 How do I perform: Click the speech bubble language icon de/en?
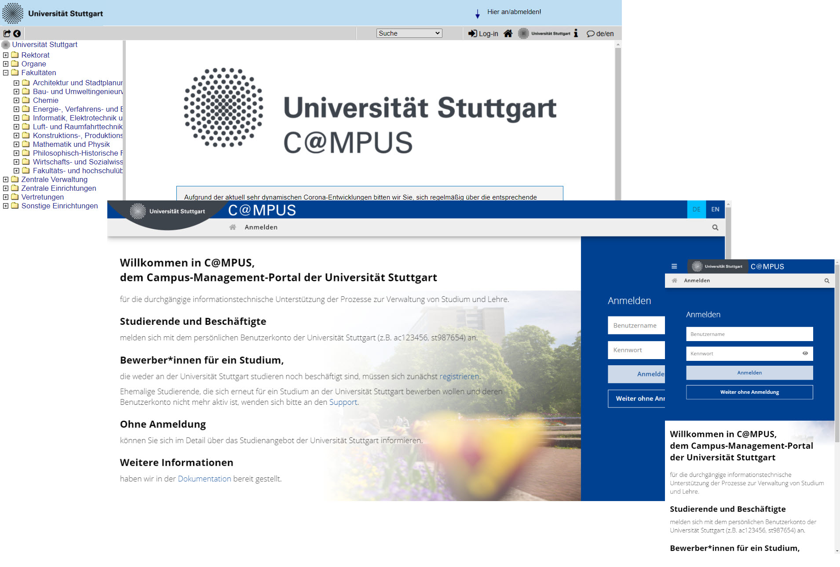click(591, 34)
